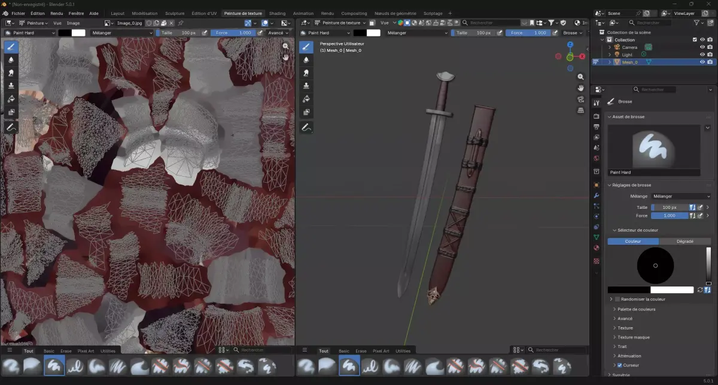Toggle Force pressure sensitivity in image editor header

[x=260, y=33]
